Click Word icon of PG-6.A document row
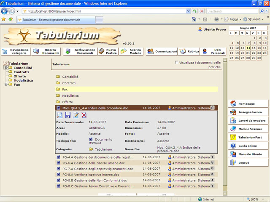The height and width of the screenshot is (202, 270). [58, 163]
